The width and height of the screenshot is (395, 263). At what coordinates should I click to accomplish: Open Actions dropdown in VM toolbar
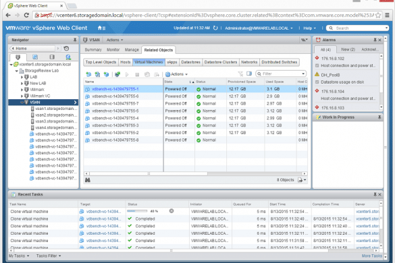coord(177,74)
